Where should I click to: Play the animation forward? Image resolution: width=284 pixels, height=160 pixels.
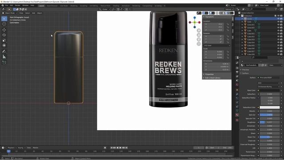point(120,148)
